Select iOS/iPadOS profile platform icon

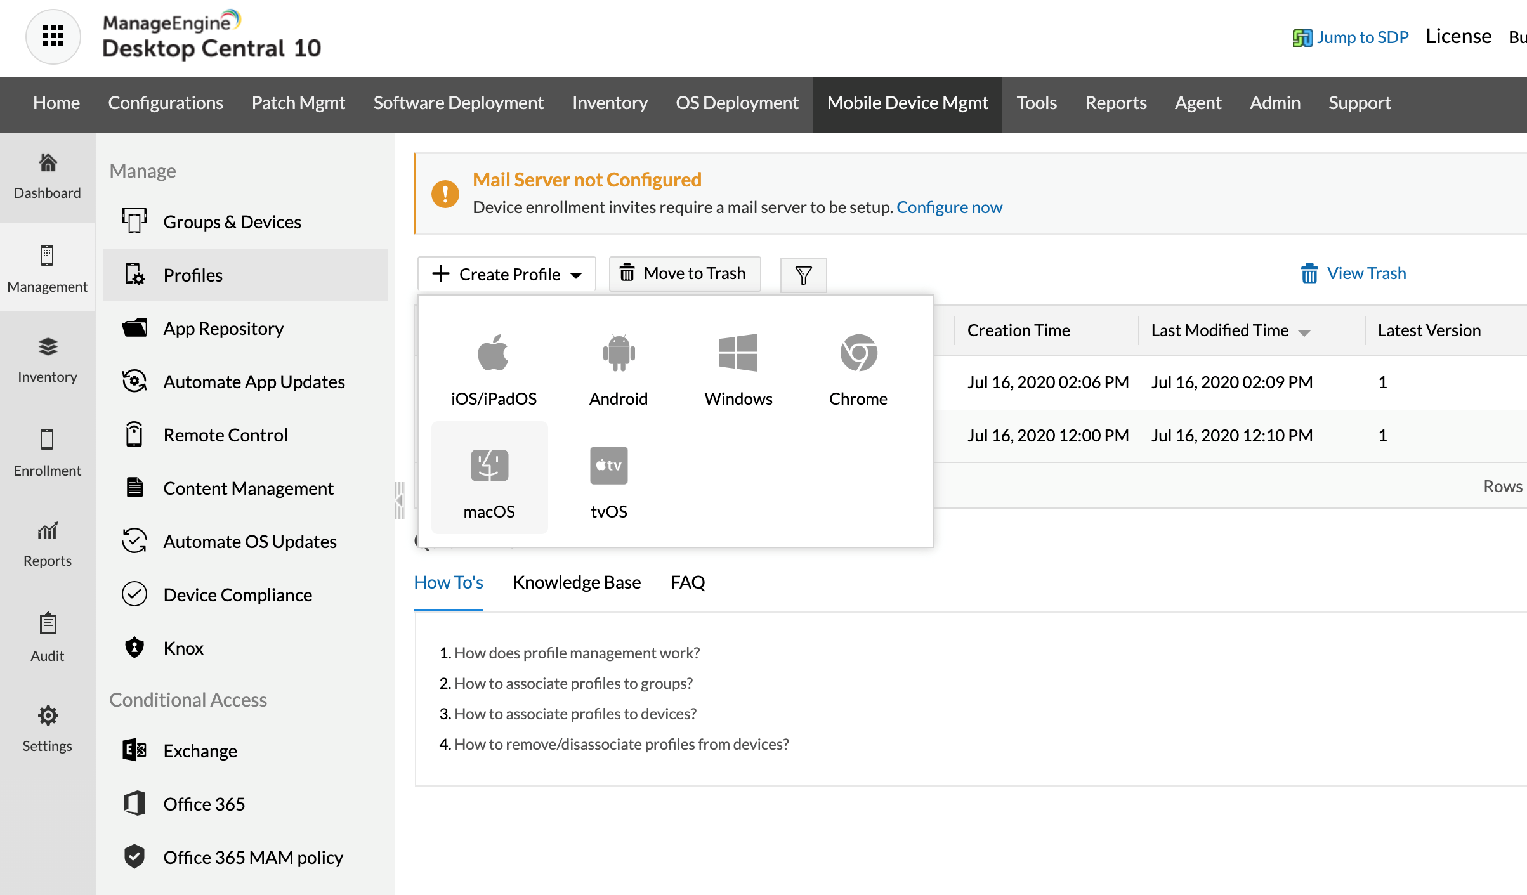(493, 353)
